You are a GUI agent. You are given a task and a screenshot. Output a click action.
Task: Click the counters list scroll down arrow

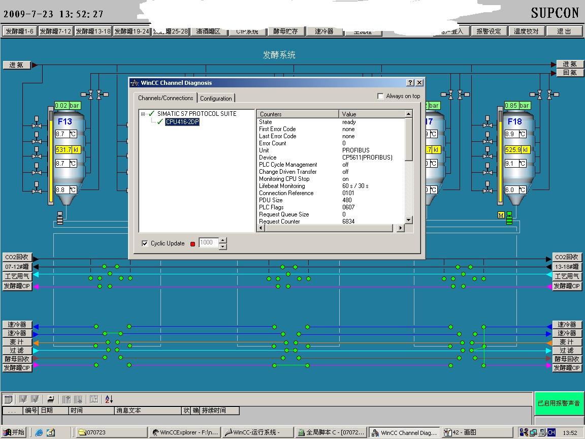tap(408, 220)
